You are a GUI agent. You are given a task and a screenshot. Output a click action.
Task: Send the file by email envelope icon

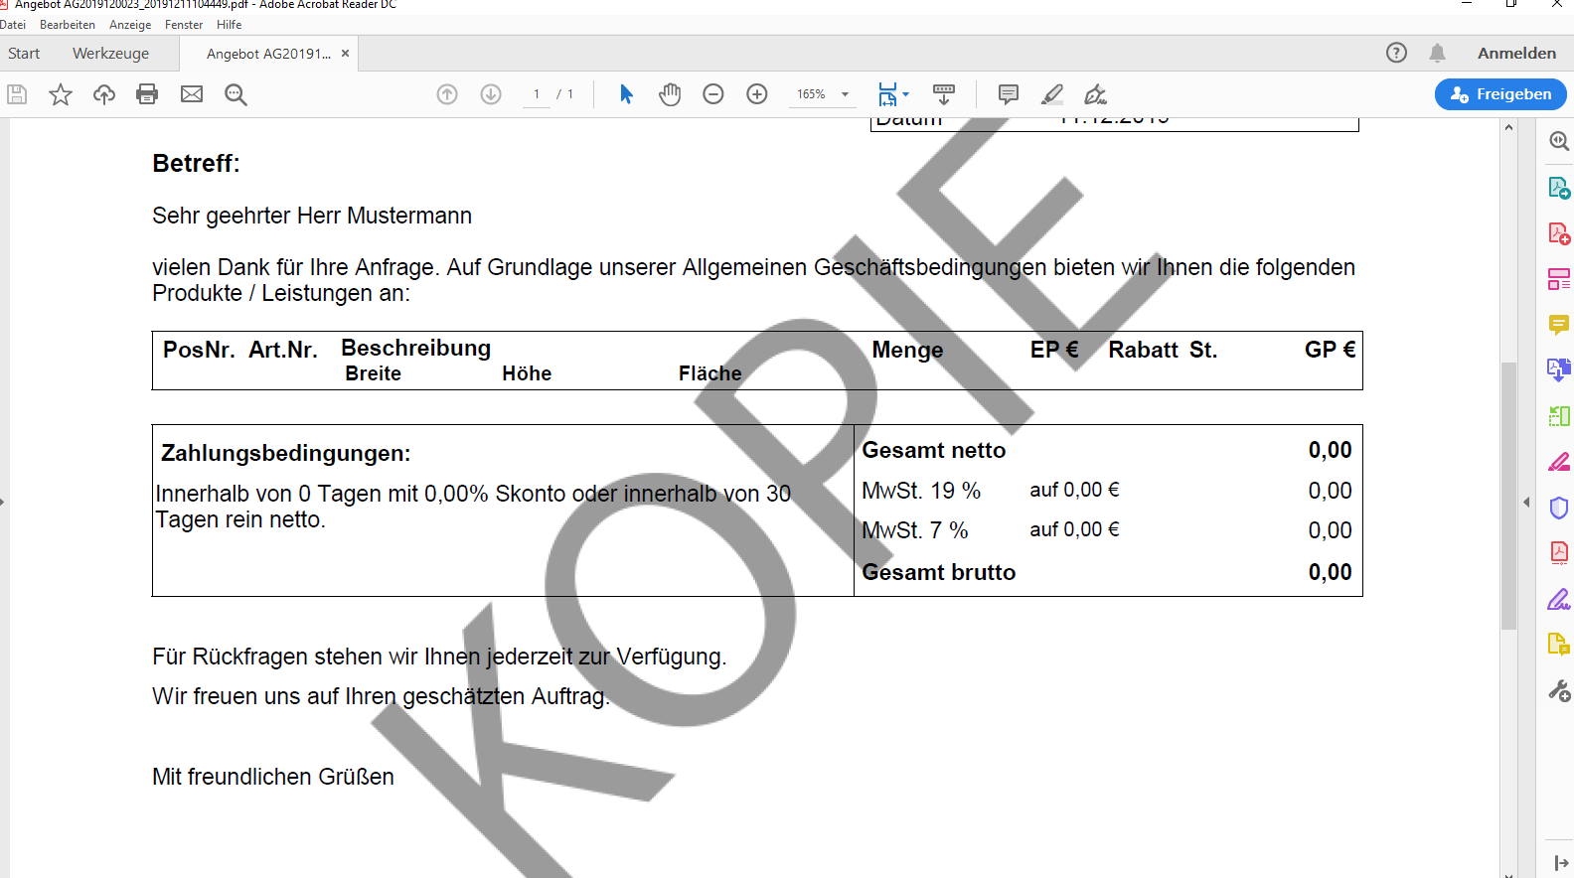point(192,94)
